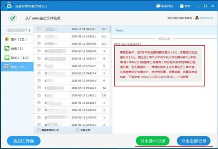Click the message list vertical scrollbar
This screenshot has width=218, height=149.
tap(110, 29)
